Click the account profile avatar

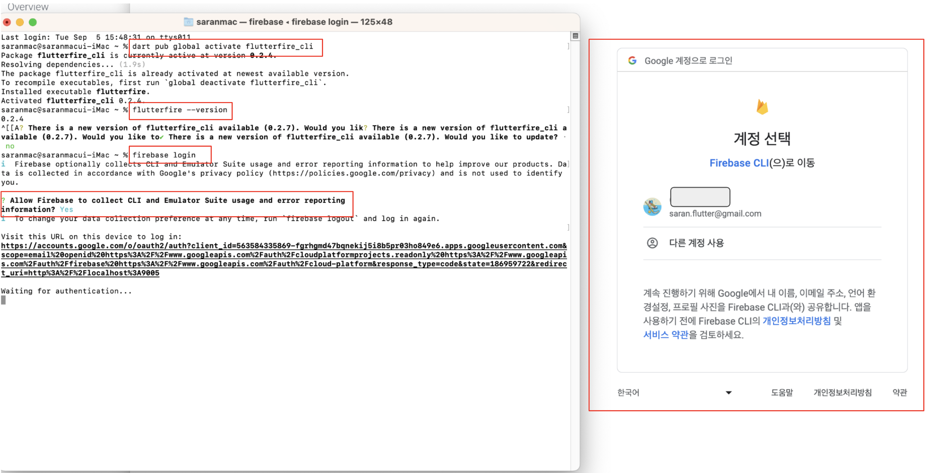(x=652, y=207)
